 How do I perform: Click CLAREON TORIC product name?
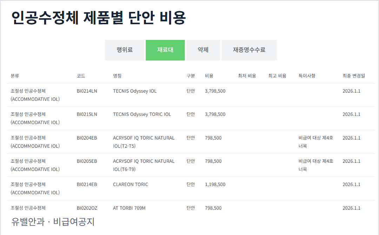click(x=131, y=184)
